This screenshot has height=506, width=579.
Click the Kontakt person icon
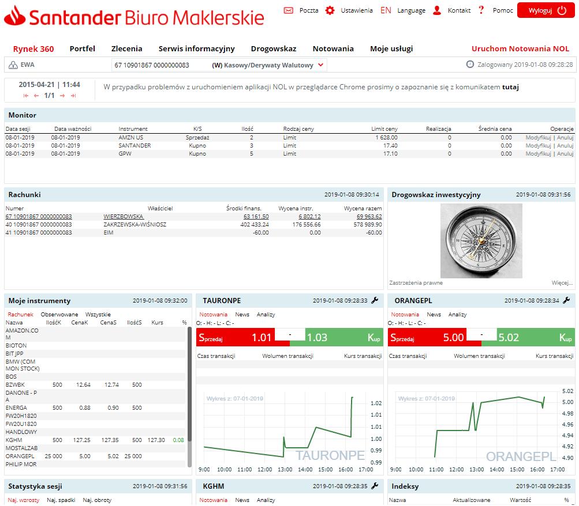[x=437, y=10]
